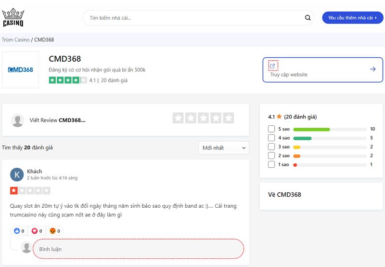Rate four stars in the Viết Review box

pyautogui.click(x=216, y=118)
